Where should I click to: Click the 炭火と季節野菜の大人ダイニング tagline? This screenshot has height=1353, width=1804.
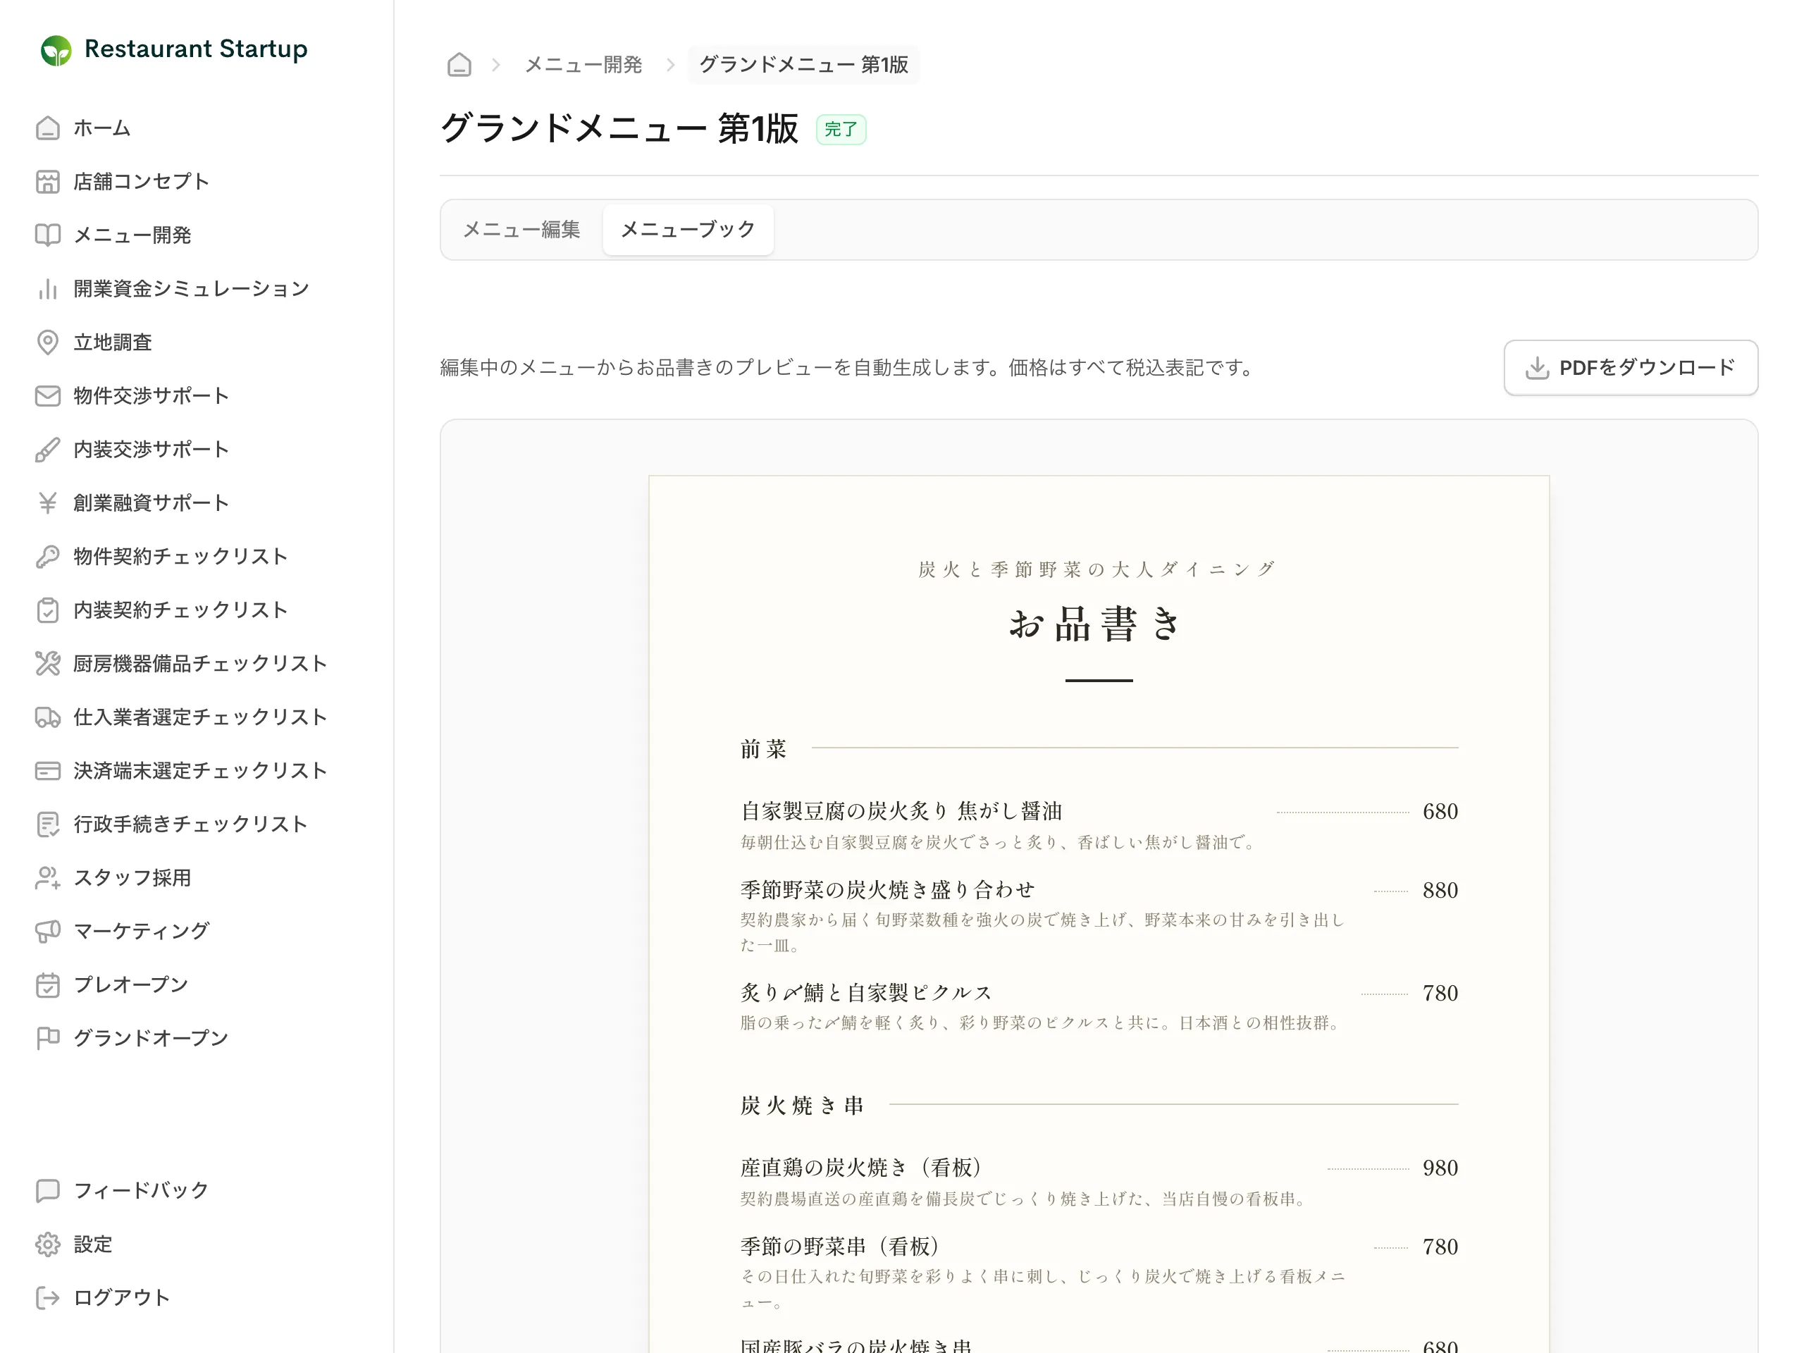[1099, 569]
